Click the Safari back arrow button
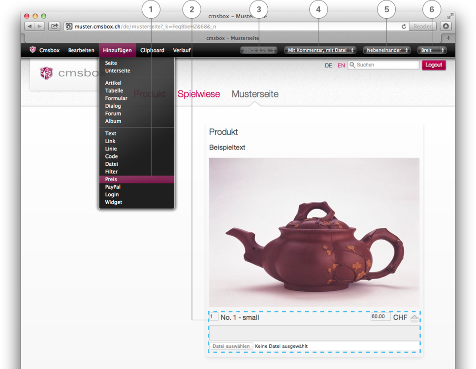Screen dimensions: 476x369 [29, 27]
